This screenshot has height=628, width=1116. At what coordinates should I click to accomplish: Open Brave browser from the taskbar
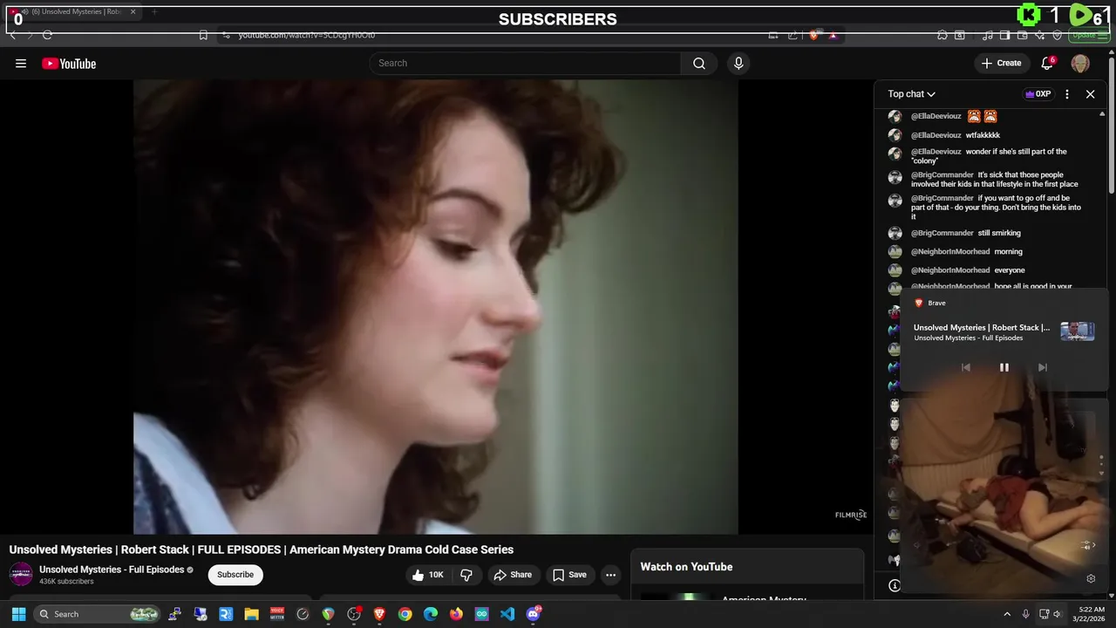coord(379,614)
